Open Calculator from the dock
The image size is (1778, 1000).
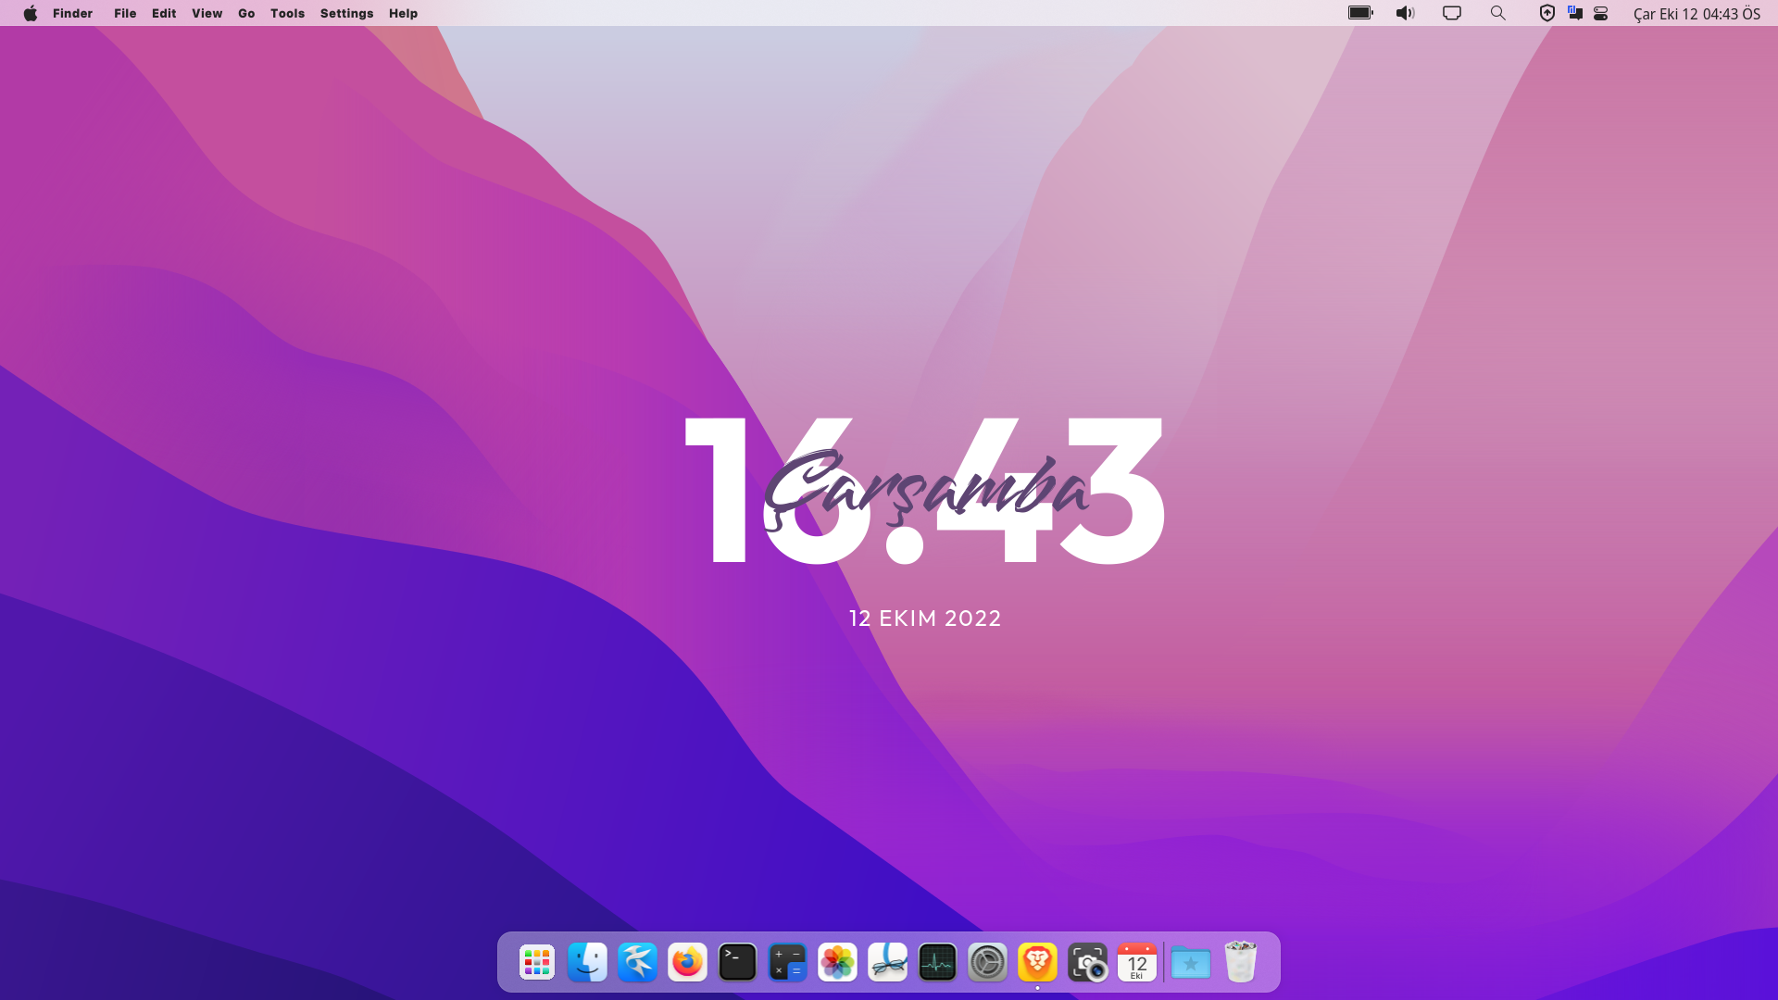tap(787, 962)
